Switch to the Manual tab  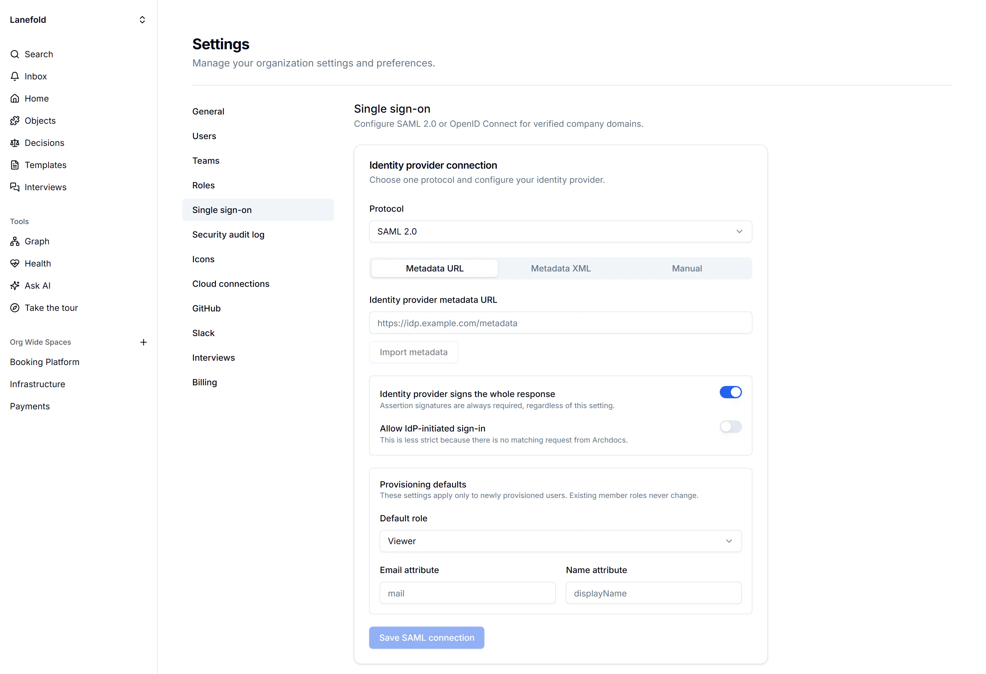coord(687,268)
